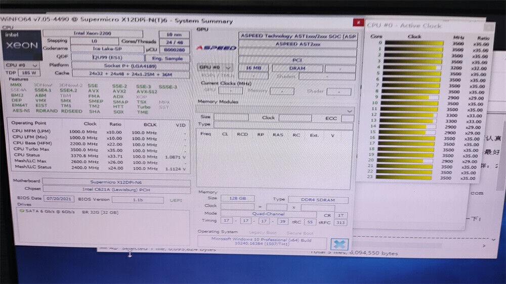Click the Quad-Channel memory mode field
Image resolution: width=506 pixels, height=284 pixels.
pyautogui.click(x=269, y=214)
